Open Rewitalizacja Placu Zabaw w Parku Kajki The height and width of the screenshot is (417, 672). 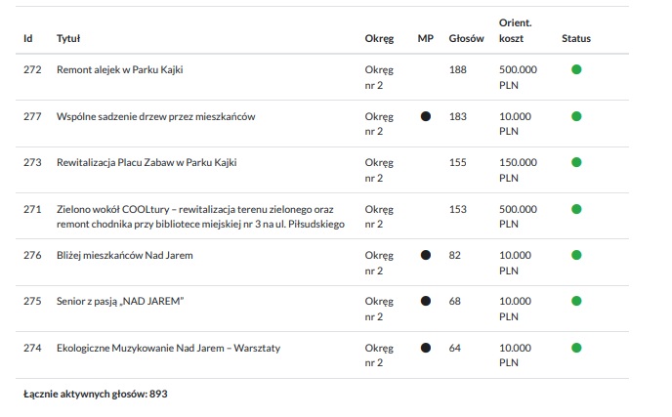tap(147, 163)
